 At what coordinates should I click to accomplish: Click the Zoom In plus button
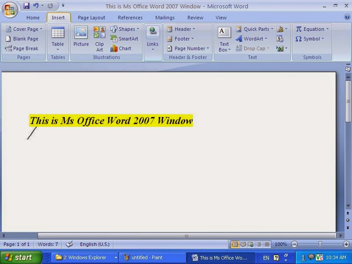click(346, 244)
